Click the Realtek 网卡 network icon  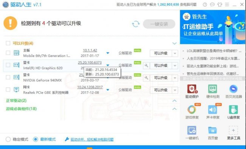(17, 89)
